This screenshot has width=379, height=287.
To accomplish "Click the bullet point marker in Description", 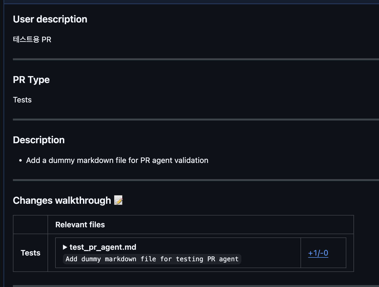I will pos(20,160).
